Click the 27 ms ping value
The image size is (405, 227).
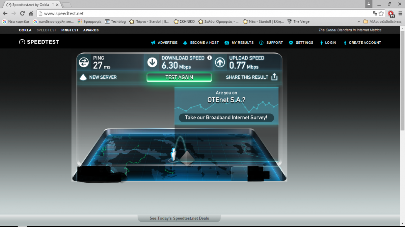102,66
